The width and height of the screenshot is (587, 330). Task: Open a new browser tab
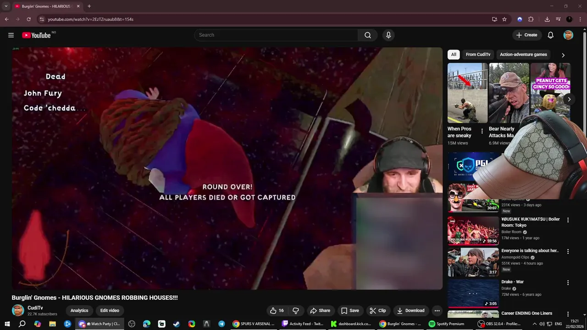tap(89, 6)
